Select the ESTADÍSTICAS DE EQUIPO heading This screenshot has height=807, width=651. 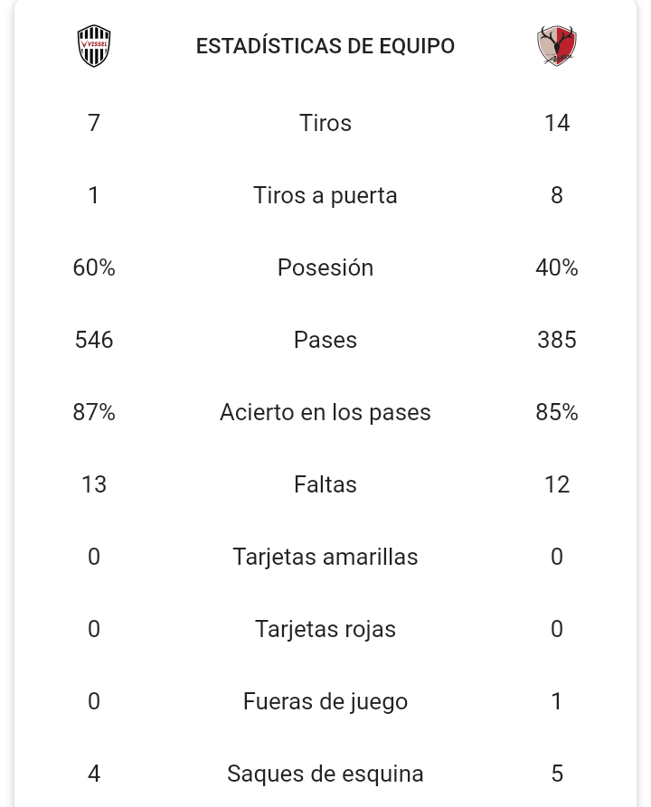click(325, 46)
